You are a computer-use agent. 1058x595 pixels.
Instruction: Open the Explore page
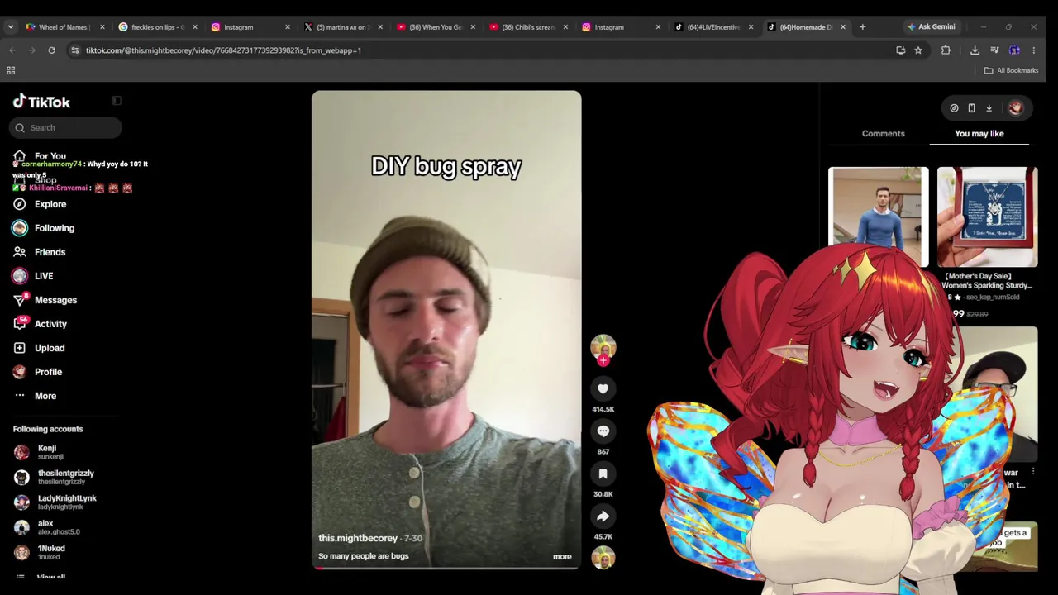(50, 204)
